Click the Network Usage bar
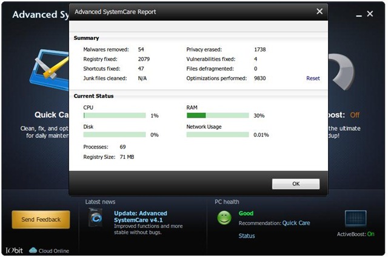This screenshot has height=260, width=388. (218, 135)
